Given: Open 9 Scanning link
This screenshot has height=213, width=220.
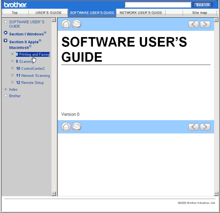Looking at the screenshot, I should click(25, 62).
